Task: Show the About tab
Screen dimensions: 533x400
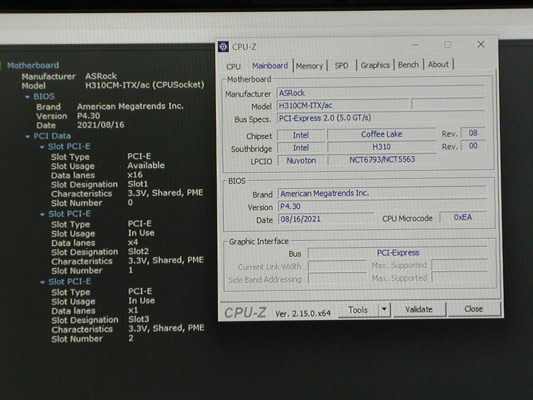Action: 438,64
